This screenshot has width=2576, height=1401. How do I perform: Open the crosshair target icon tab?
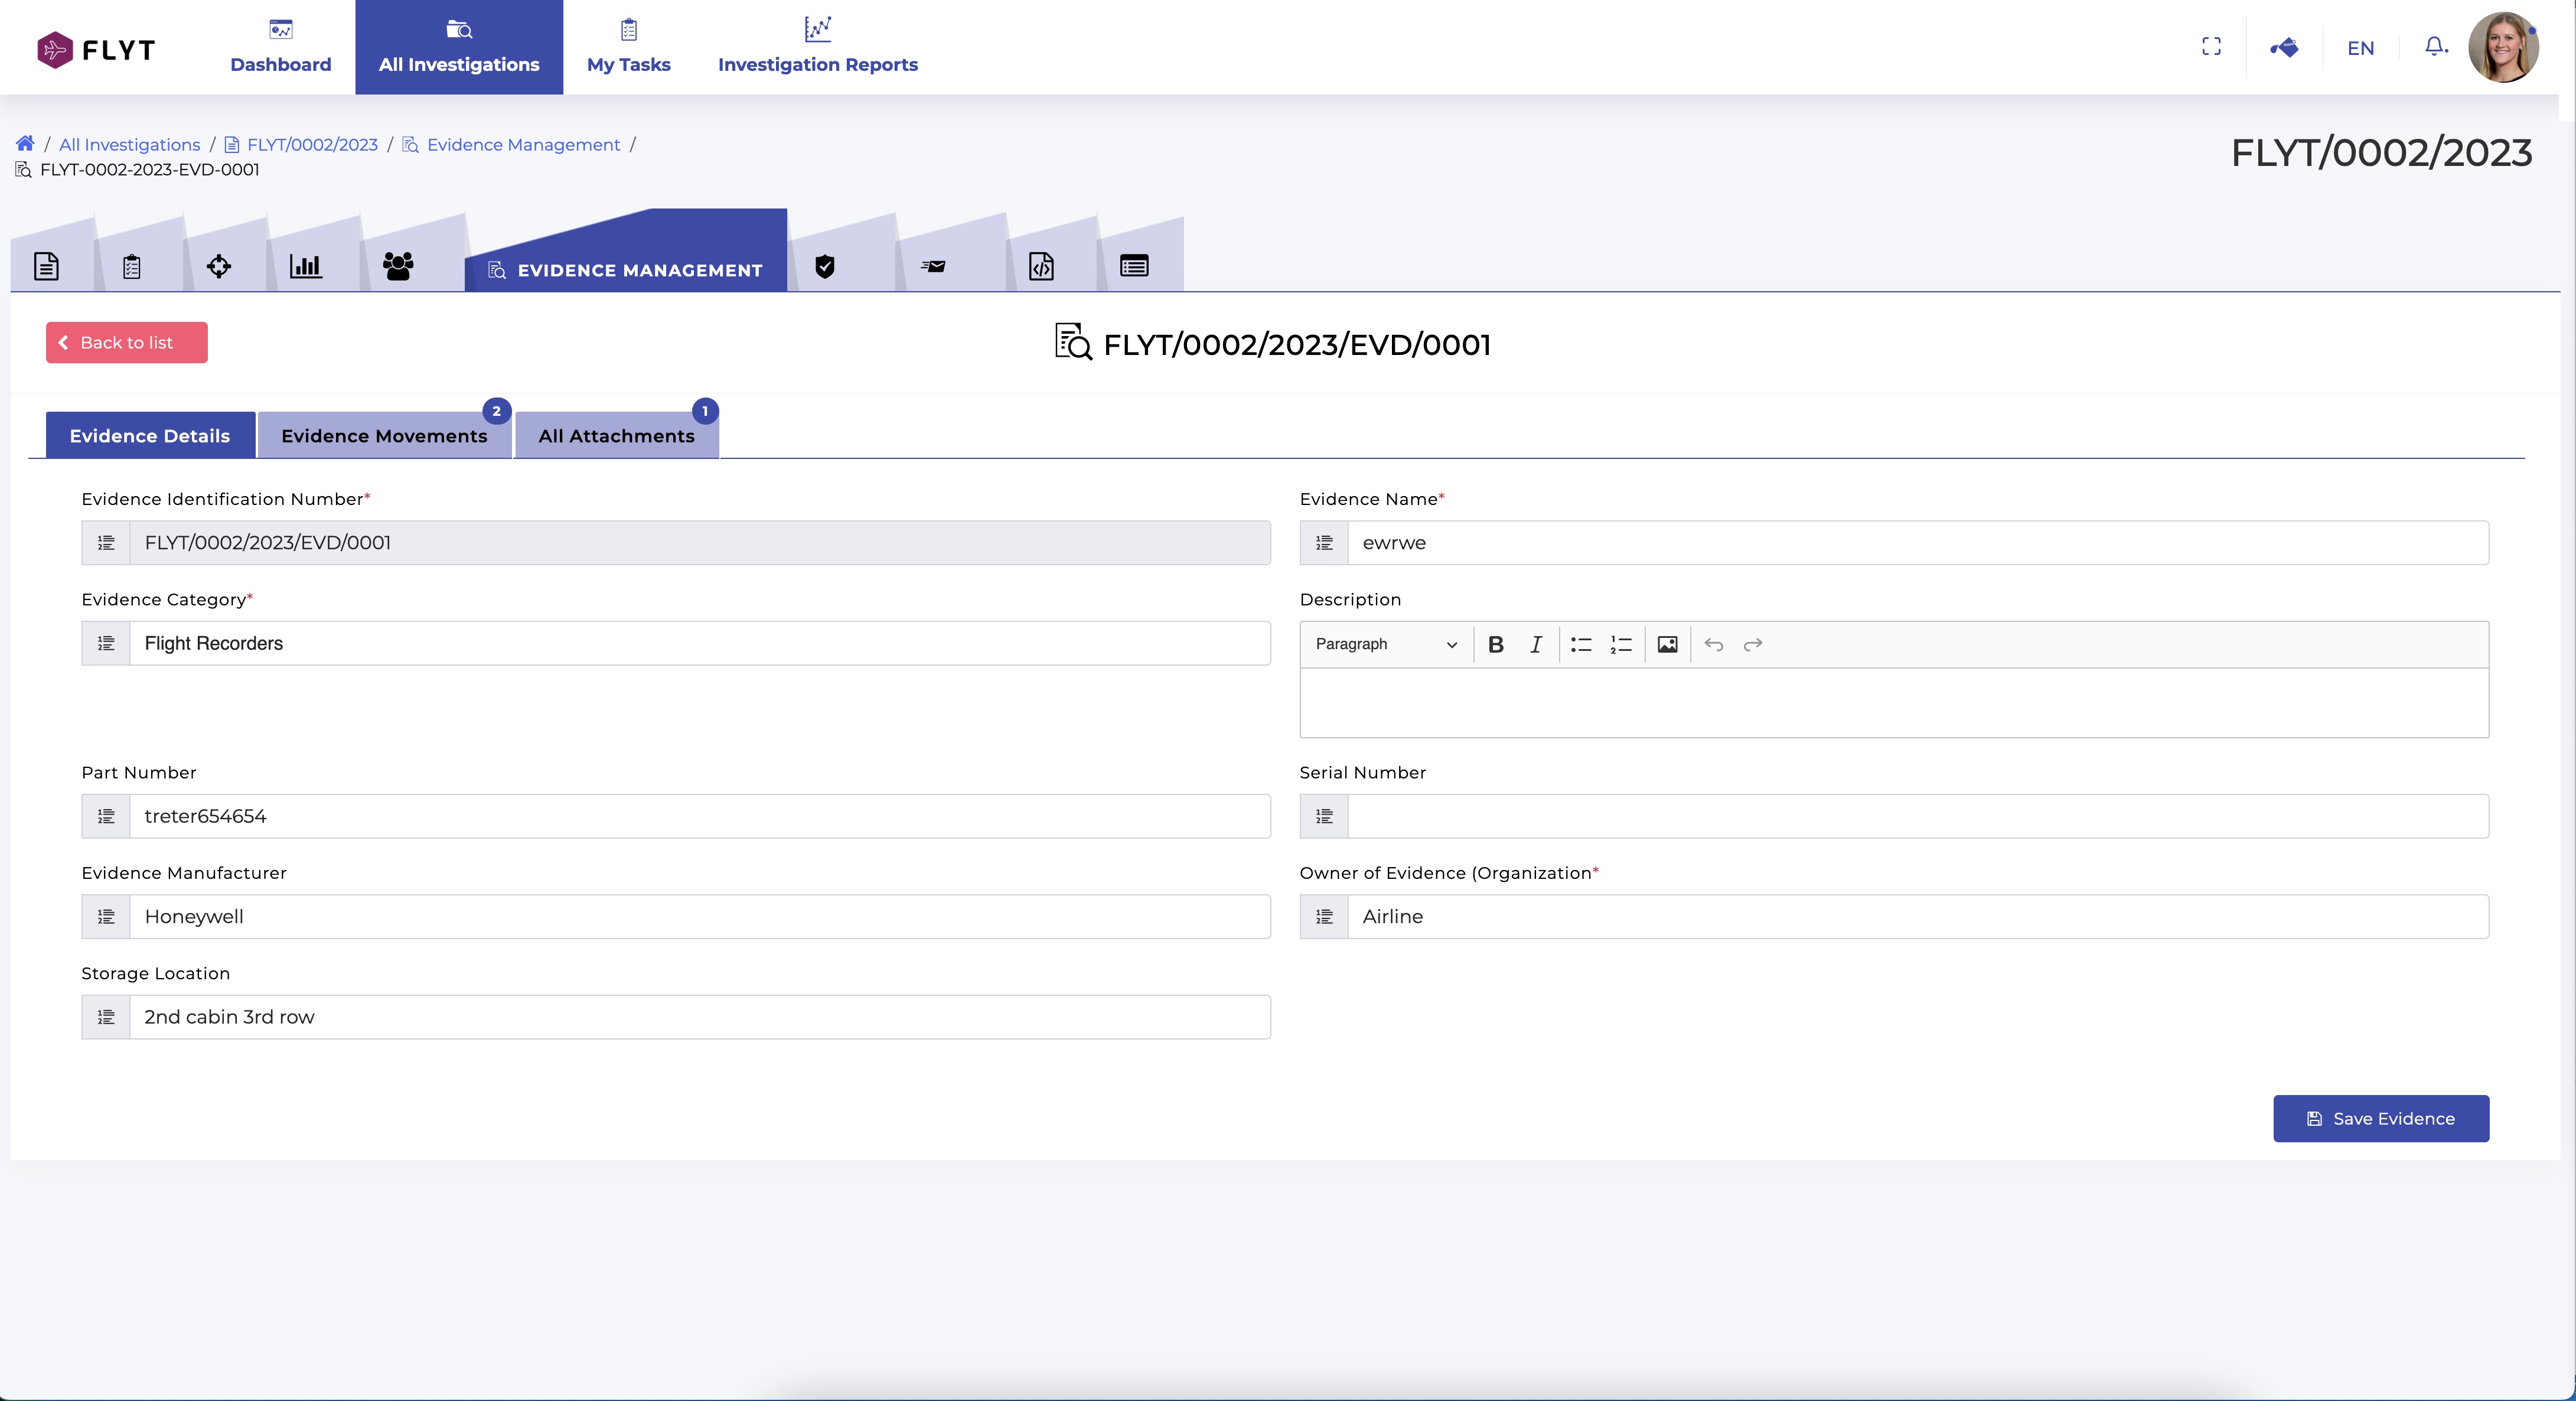click(219, 266)
